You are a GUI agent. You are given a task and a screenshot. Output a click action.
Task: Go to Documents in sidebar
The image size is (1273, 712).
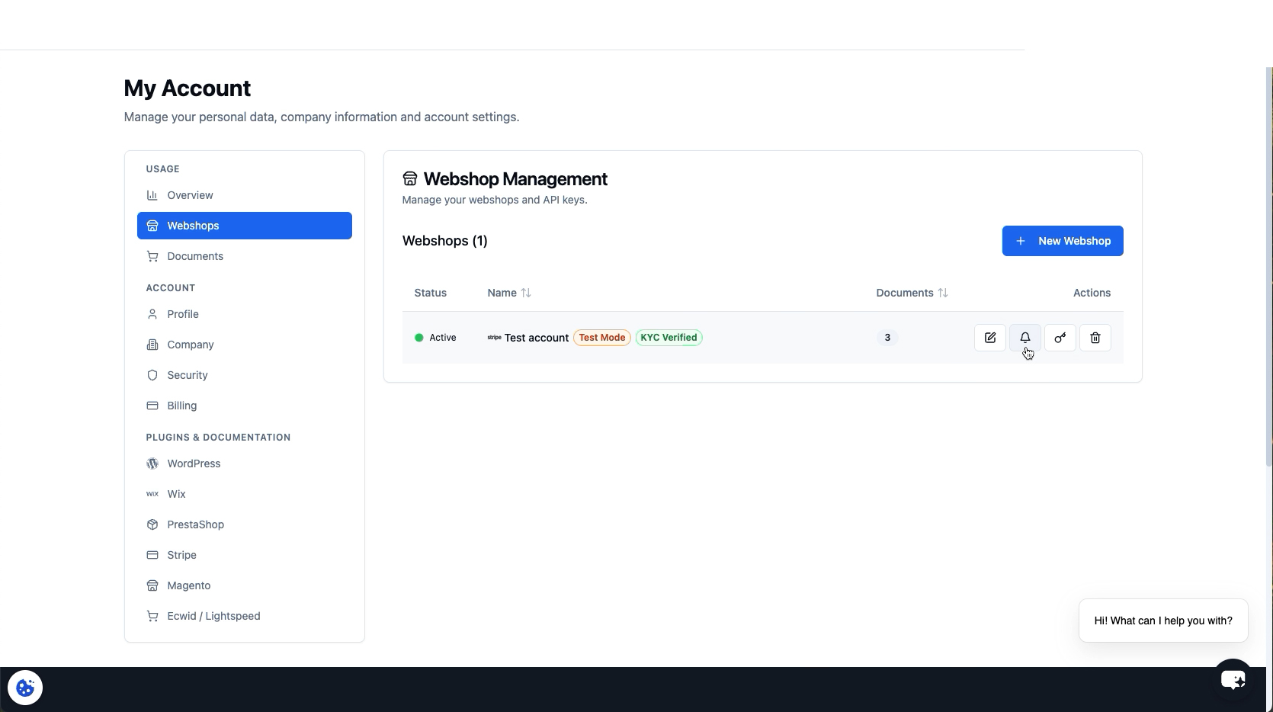pos(245,256)
